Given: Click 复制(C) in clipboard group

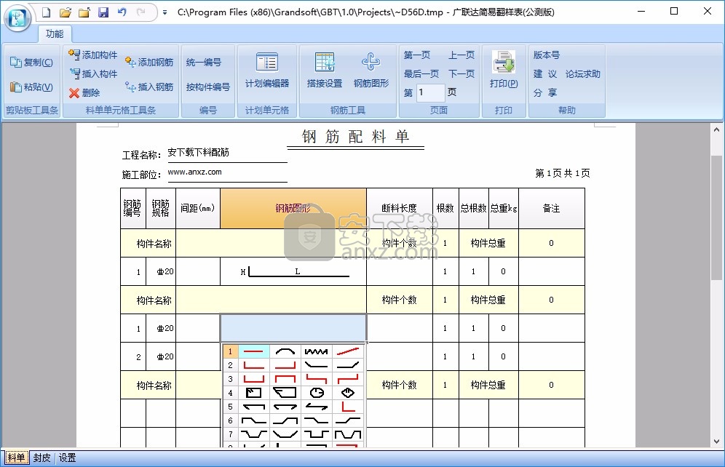Looking at the screenshot, I should click(31, 62).
